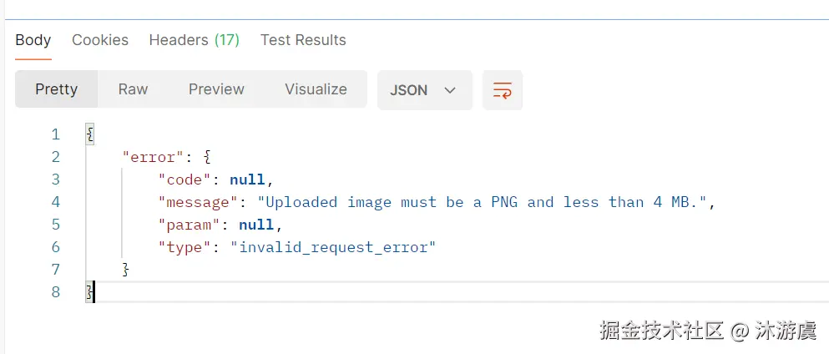Screen dimensions: 829x354
Task: Click line number 2 in gutter
Action: coord(56,157)
